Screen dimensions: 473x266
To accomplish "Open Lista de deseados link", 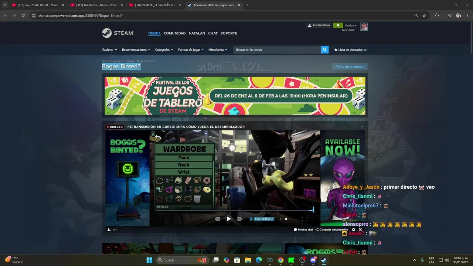I will (x=350, y=50).
